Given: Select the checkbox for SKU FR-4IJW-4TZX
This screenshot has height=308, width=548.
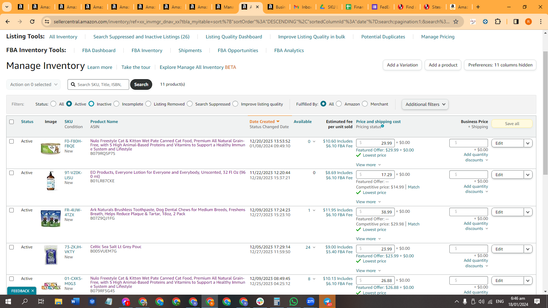Looking at the screenshot, I should click(12, 210).
